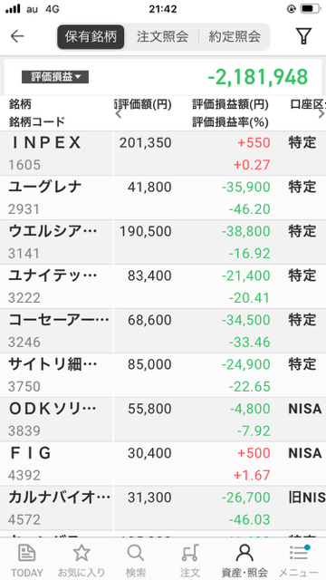Show previous columns with left chevron

tap(119, 113)
